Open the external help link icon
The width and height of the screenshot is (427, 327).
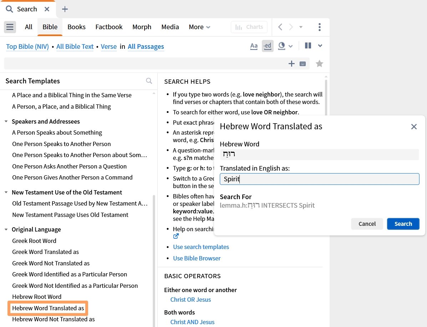point(176,236)
